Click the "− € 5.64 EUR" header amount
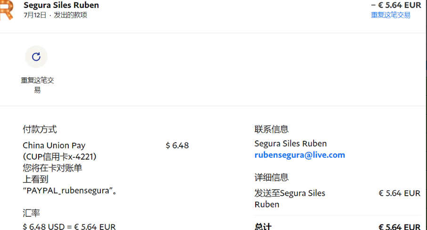This screenshot has width=427, height=230. [x=396, y=5]
